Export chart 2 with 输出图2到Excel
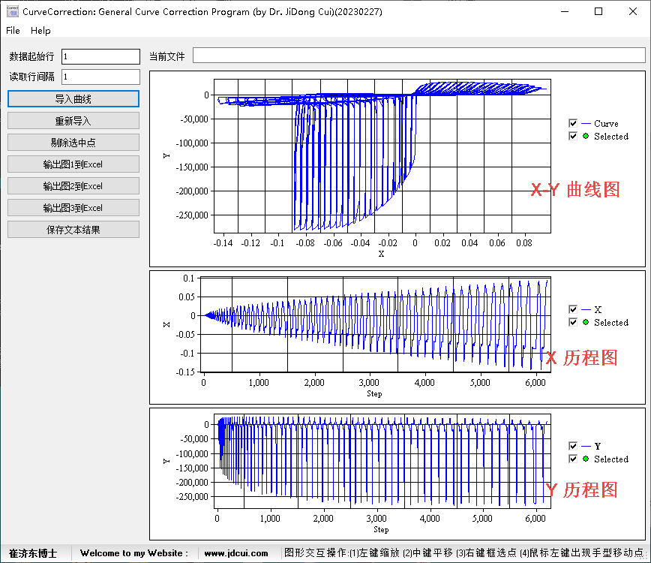Screen dimensions: 651x563 click(73, 185)
